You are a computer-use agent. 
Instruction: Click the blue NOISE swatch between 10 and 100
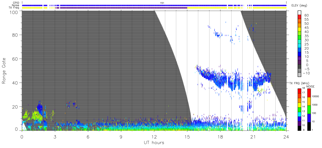(x=309, y=117)
